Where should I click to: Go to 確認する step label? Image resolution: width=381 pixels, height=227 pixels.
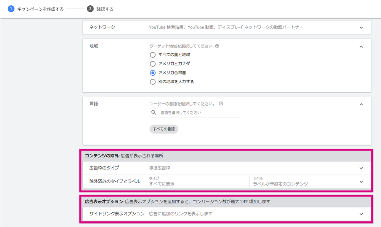(x=105, y=9)
